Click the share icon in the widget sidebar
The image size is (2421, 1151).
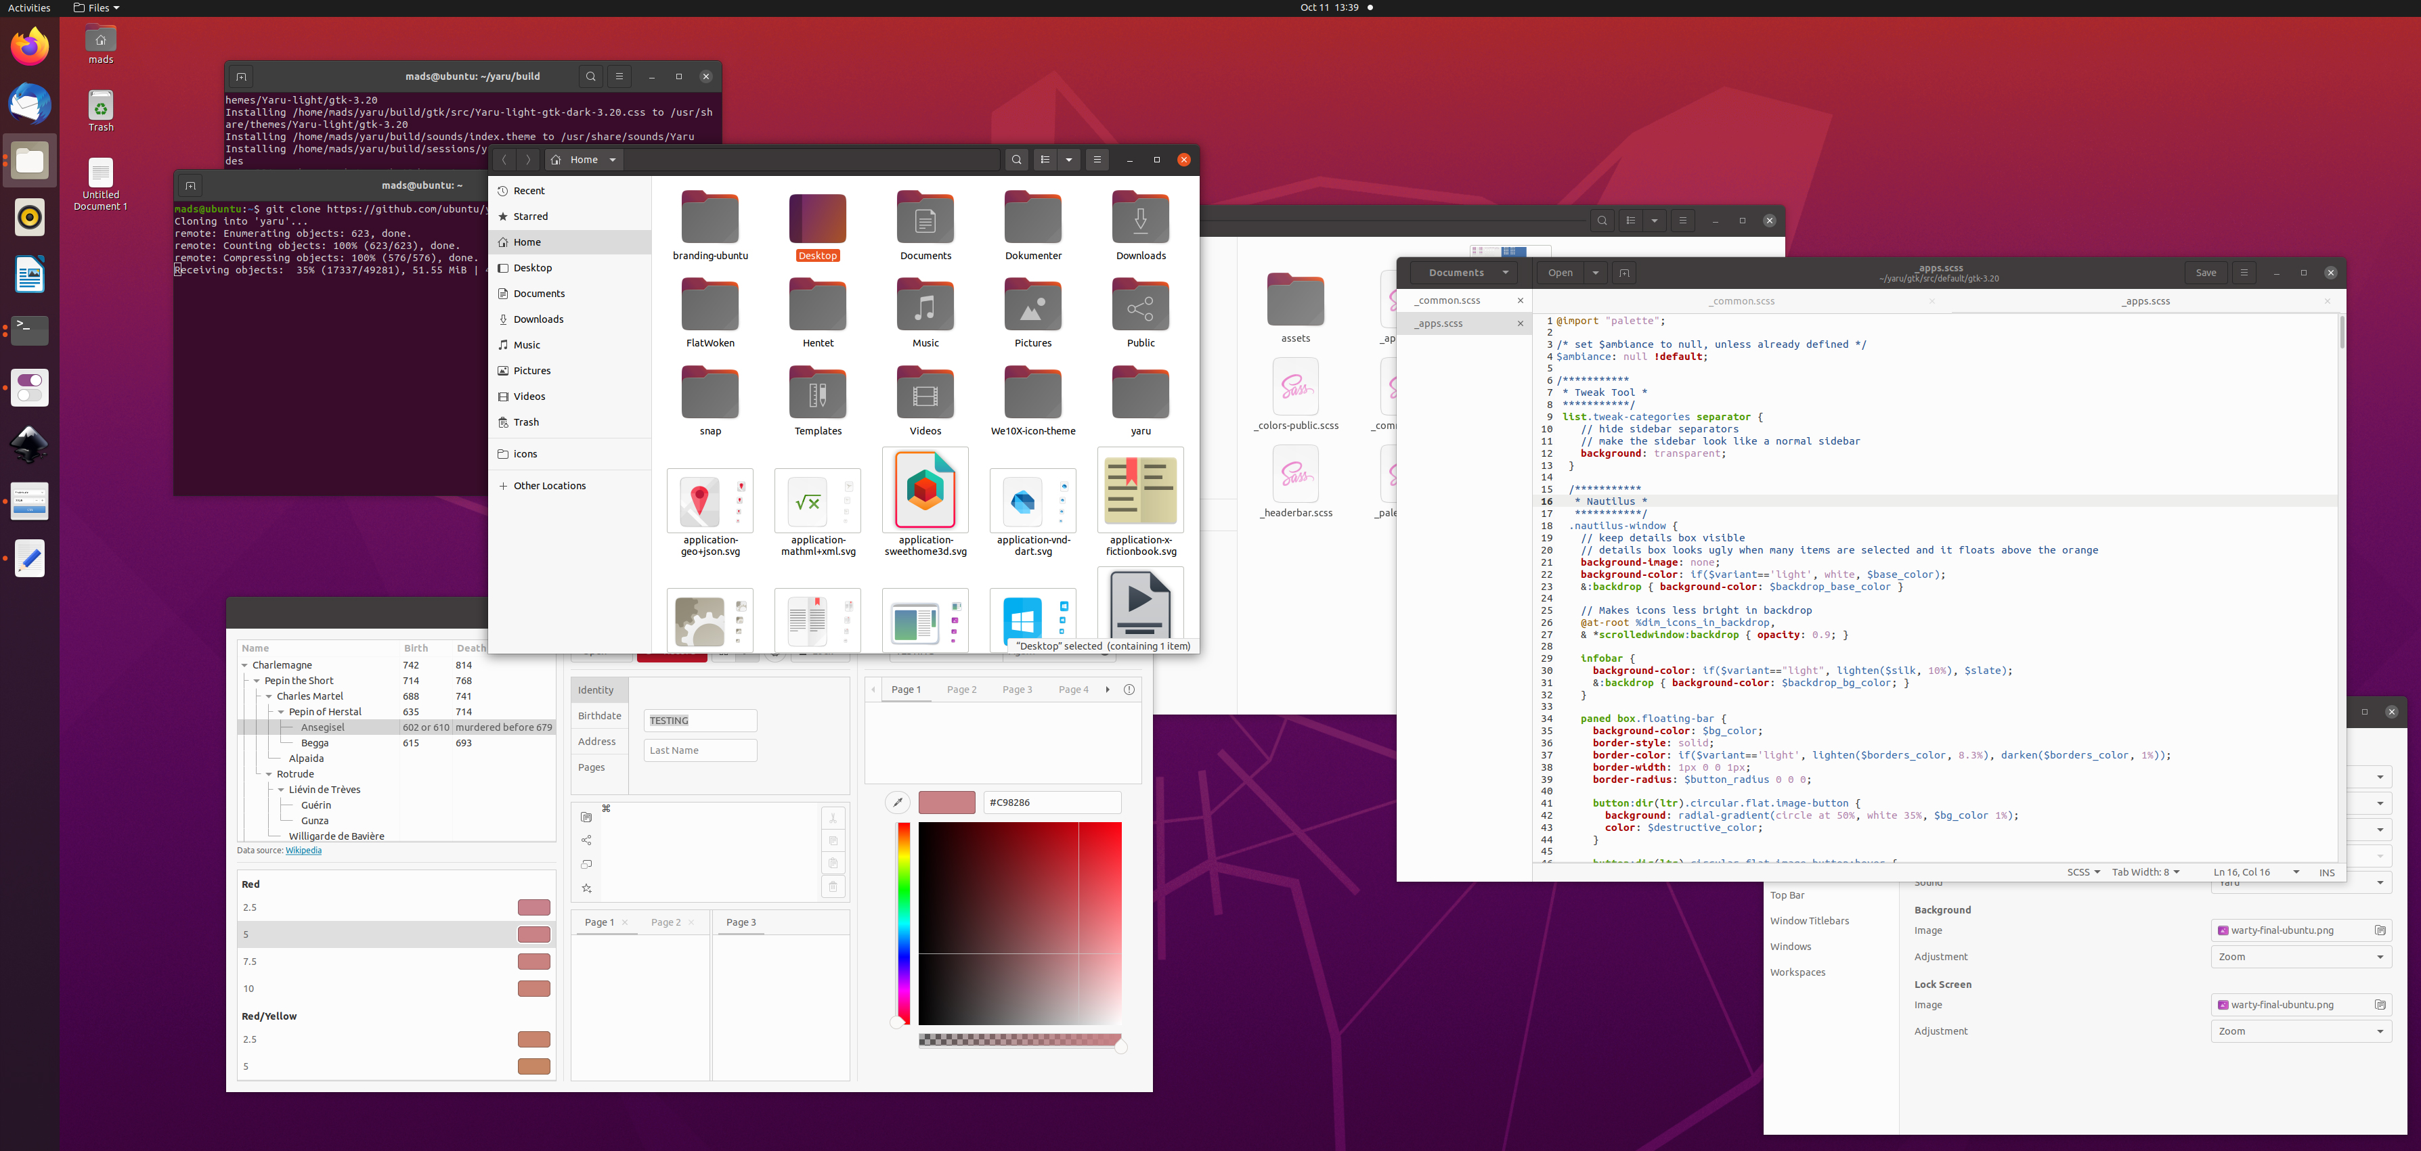[586, 840]
